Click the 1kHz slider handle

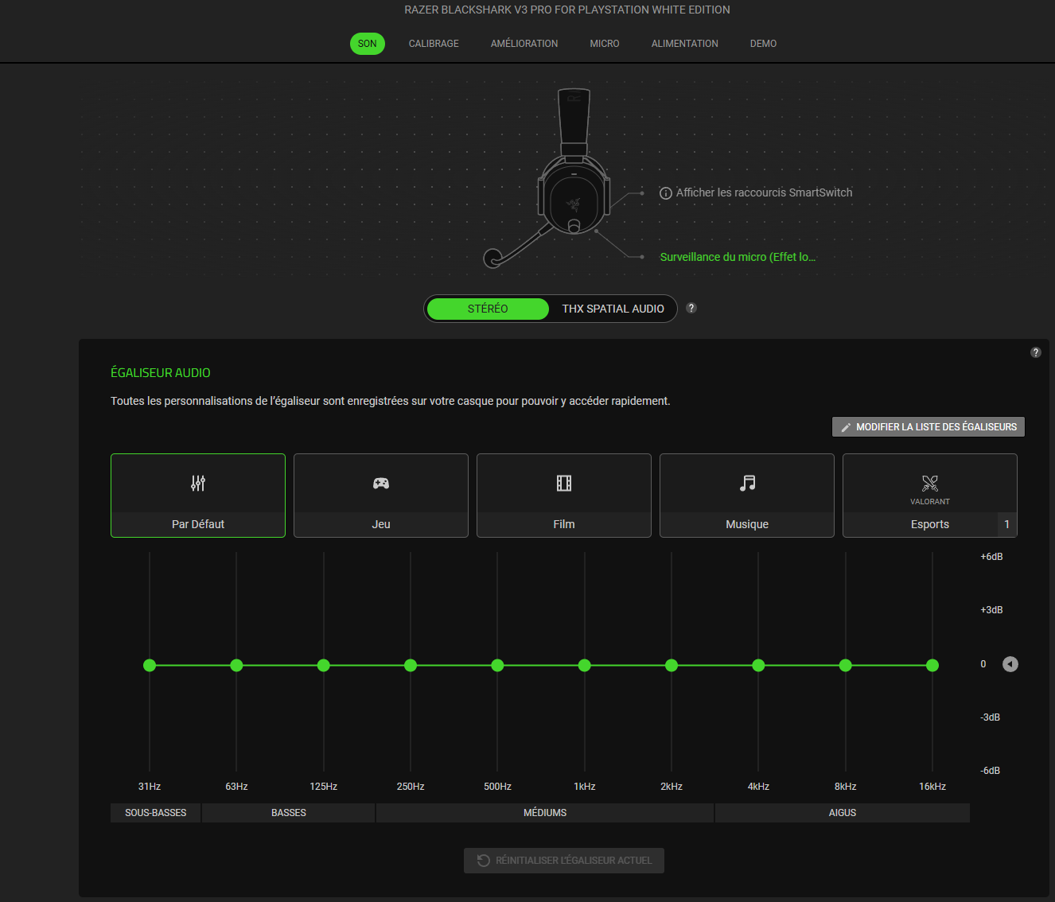pos(585,665)
